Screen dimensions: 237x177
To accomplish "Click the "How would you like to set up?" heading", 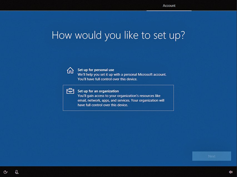I will click(x=118, y=36).
